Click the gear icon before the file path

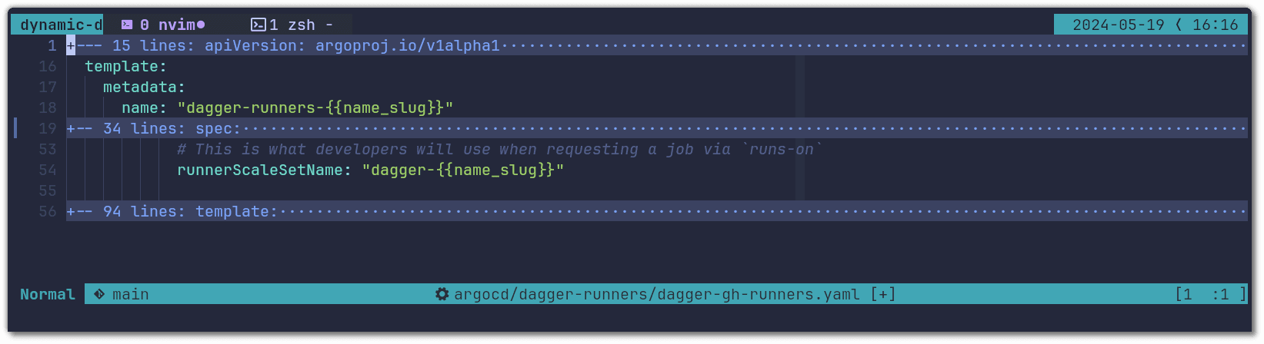pos(442,294)
